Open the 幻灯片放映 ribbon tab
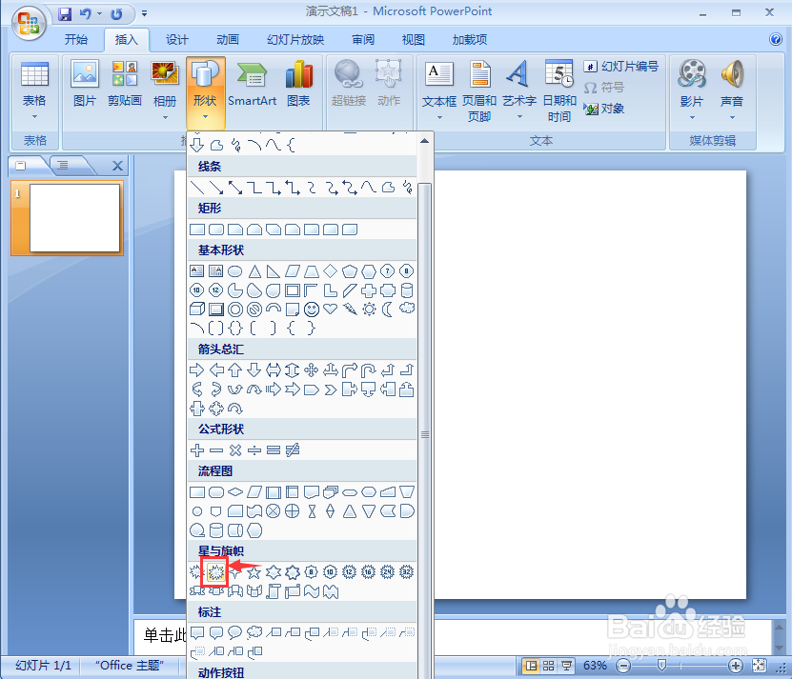Image resolution: width=792 pixels, height=679 pixels. (296, 39)
